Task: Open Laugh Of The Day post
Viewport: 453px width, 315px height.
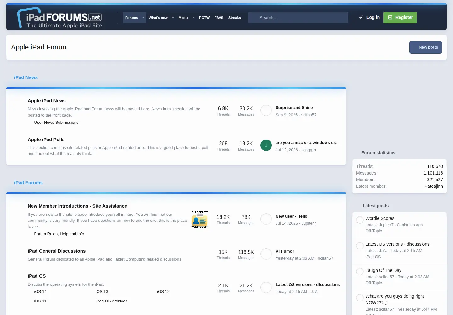Action: click(383, 270)
